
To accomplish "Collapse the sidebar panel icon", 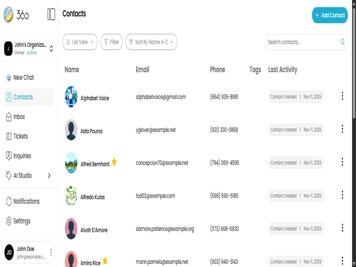I will click(51, 14).
